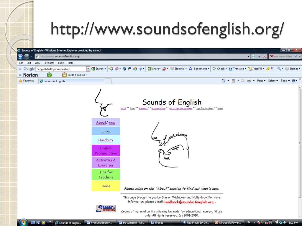Click the Help question mark icon

[293, 81]
